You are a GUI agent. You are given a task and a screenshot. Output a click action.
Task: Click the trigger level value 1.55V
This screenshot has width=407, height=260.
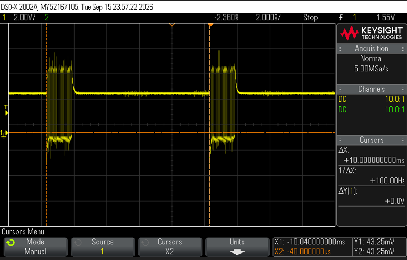pos(385,17)
